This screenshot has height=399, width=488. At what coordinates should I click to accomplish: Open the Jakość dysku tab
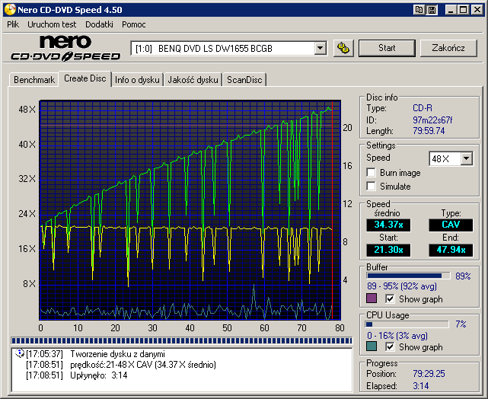pyautogui.click(x=193, y=80)
